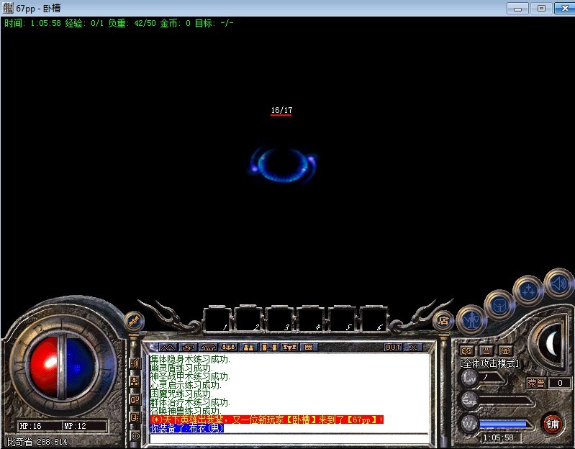Screen dimensions: 575x449
Task: Toggle the guild chat icon beside chat
Action: coord(135,417)
